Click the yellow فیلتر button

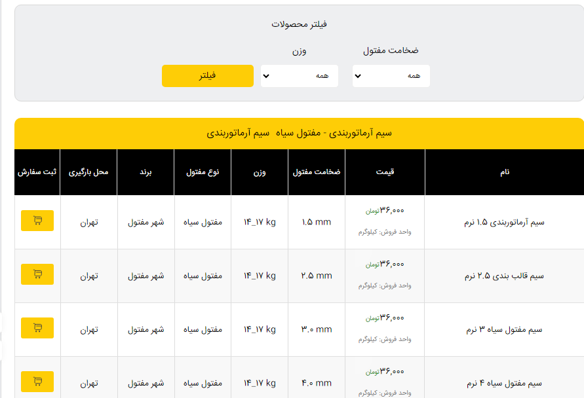click(207, 76)
